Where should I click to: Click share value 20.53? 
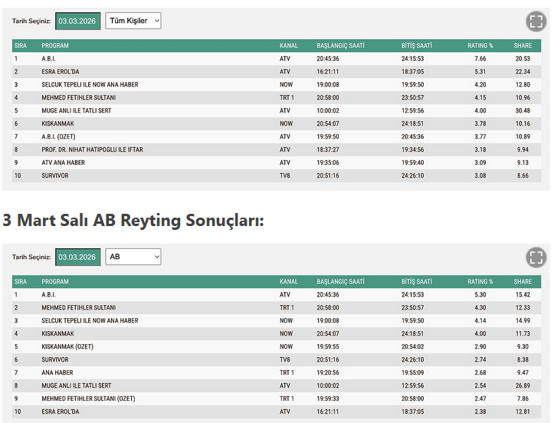pyautogui.click(x=523, y=58)
